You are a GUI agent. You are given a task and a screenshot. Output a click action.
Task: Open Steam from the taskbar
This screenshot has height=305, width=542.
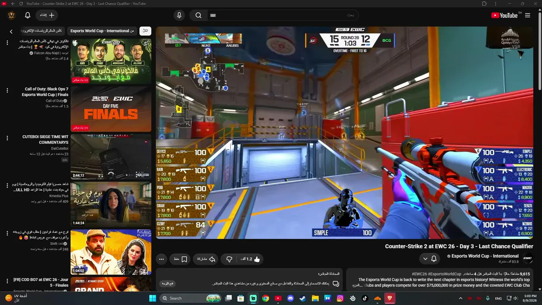(303, 298)
